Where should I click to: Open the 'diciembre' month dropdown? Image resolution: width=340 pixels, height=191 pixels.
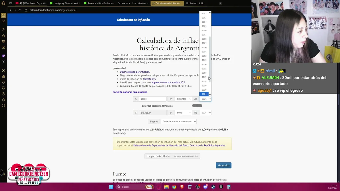(183, 99)
